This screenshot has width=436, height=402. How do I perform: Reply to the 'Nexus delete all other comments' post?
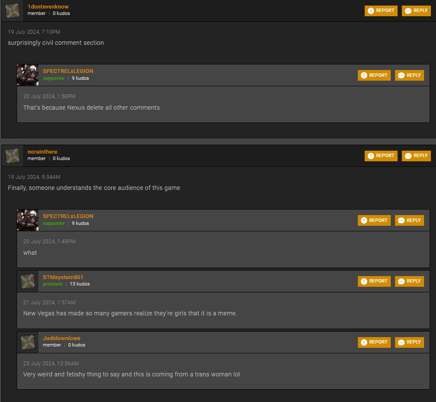pos(409,75)
